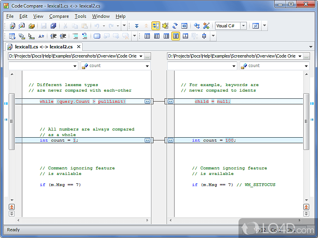The width and height of the screenshot is (318, 238).
Task: Open the Window menu
Action: click(x=101, y=16)
